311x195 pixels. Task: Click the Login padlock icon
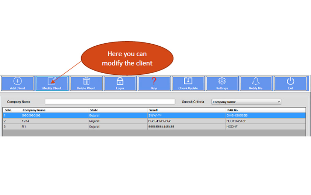pyautogui.click(x=120, y=81)
